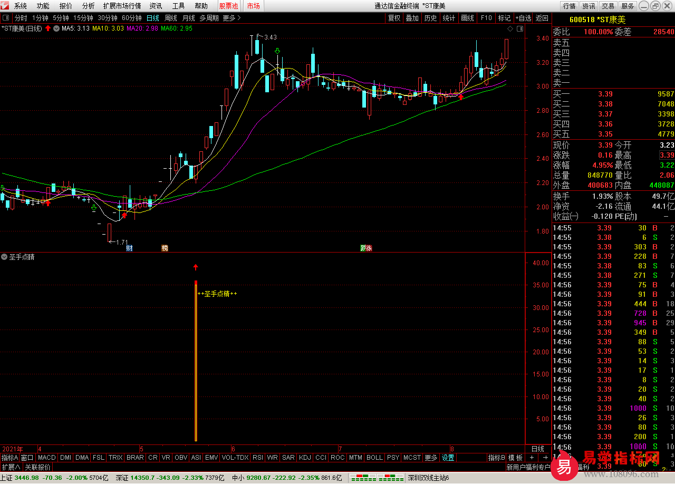Click the +自选 button
This screenshot has height=484, width=675.
[524, 18]
